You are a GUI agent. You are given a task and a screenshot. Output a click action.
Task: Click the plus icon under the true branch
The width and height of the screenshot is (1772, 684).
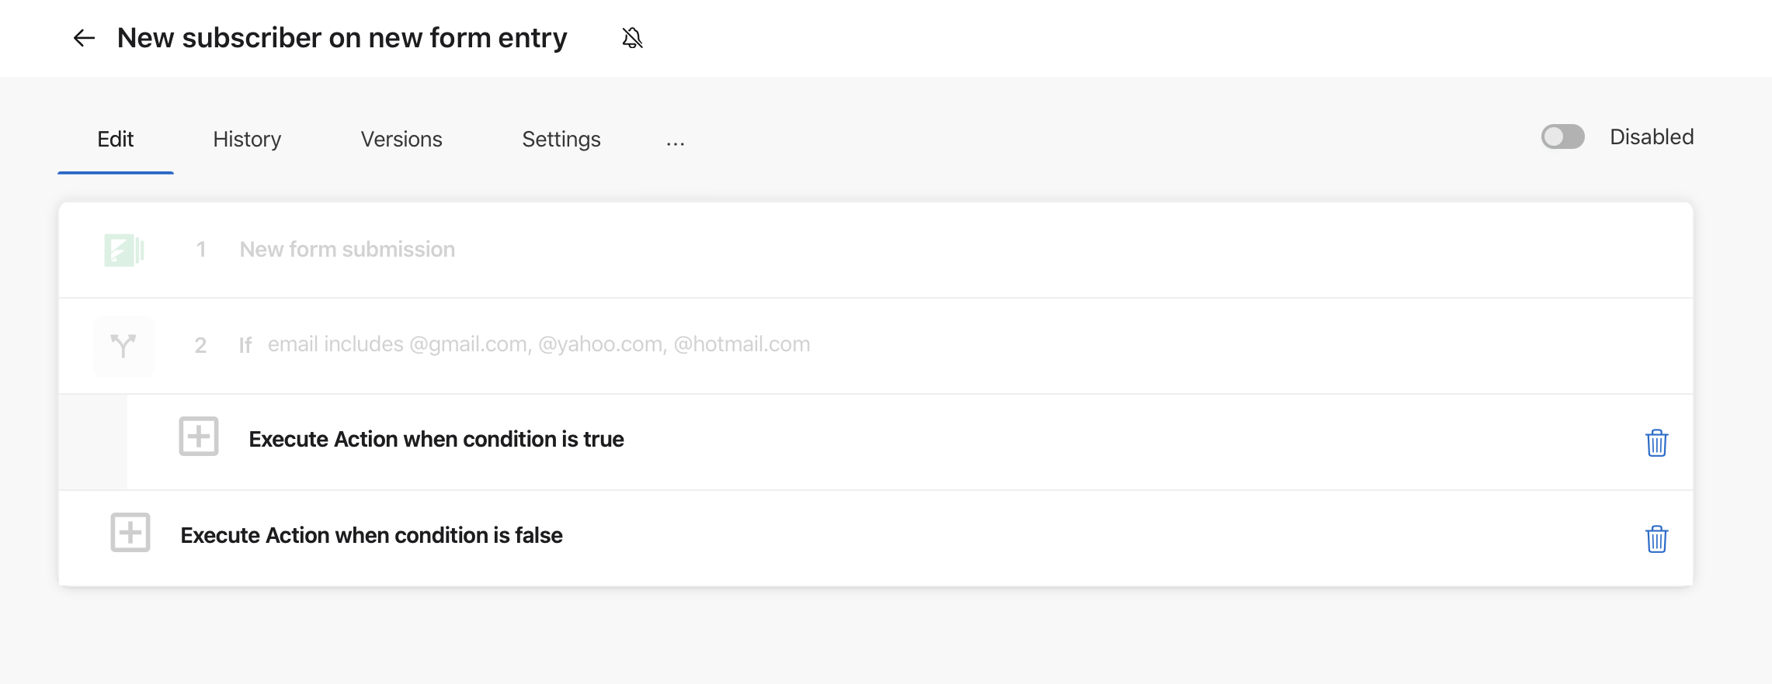click(x=199, y=437)
